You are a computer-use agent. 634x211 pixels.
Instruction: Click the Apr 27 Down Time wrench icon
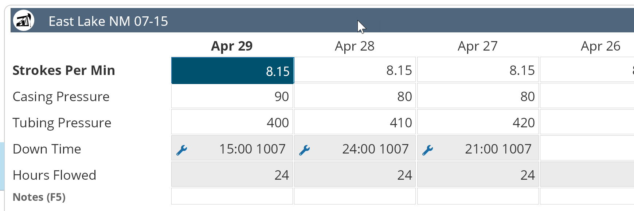point(427,150)
